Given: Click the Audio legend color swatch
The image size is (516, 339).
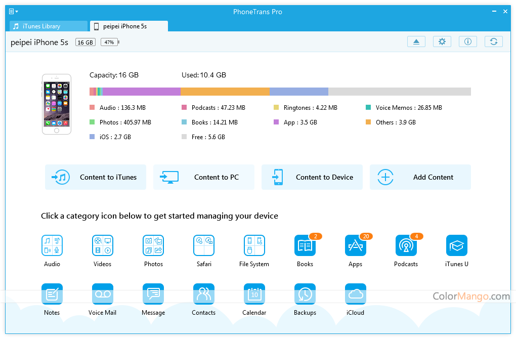Looking at the screenshot, I should 92,107.
